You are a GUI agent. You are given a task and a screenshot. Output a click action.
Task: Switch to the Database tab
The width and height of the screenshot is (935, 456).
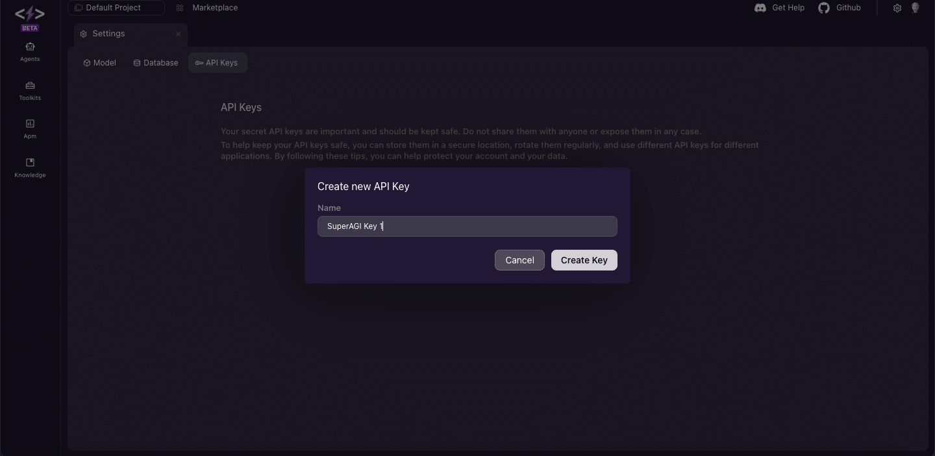(x=156, y=63)
